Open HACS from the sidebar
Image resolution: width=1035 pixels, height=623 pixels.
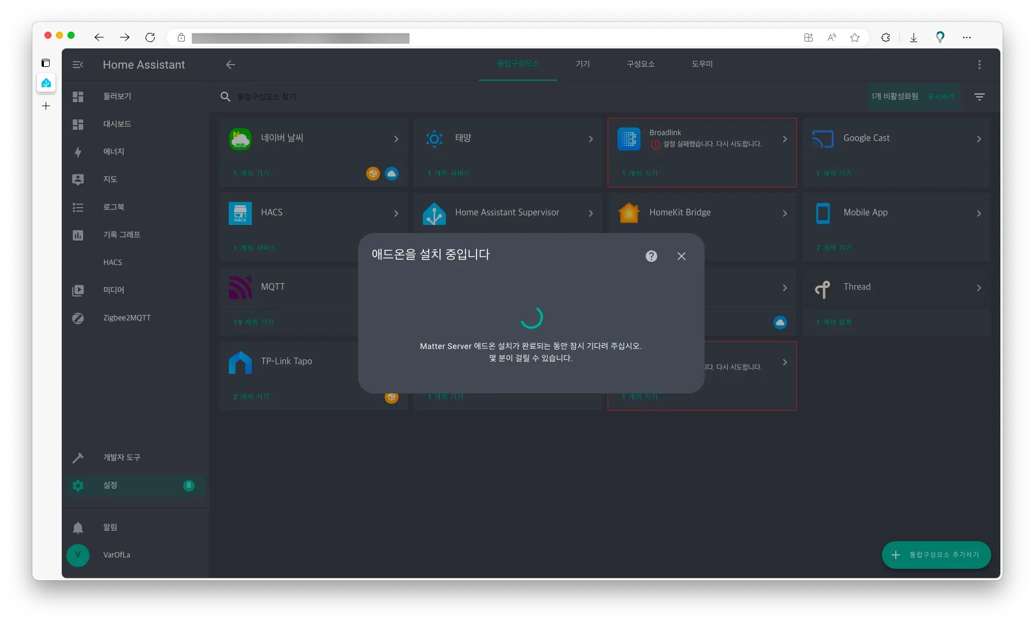(x=136, y=262)
